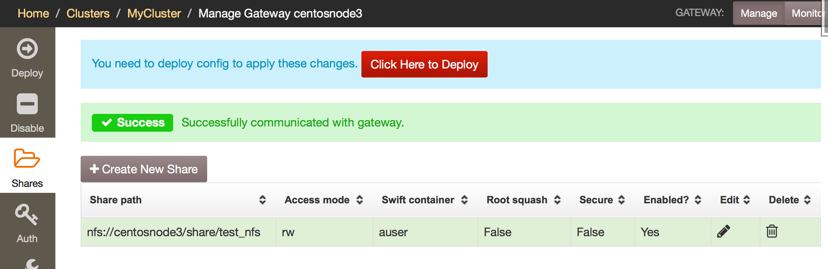Click the Success checkmark badge
828x269 pixels.
133,123
